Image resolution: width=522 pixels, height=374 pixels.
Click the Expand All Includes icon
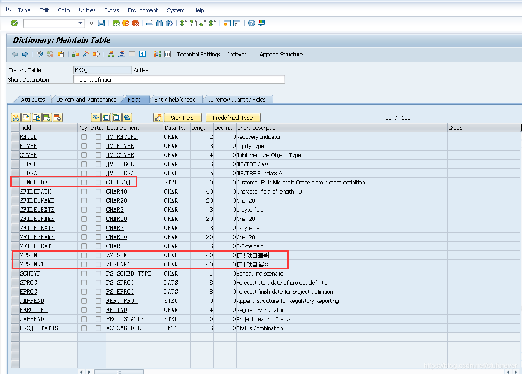pyautogui.click(x=96, y=117)
